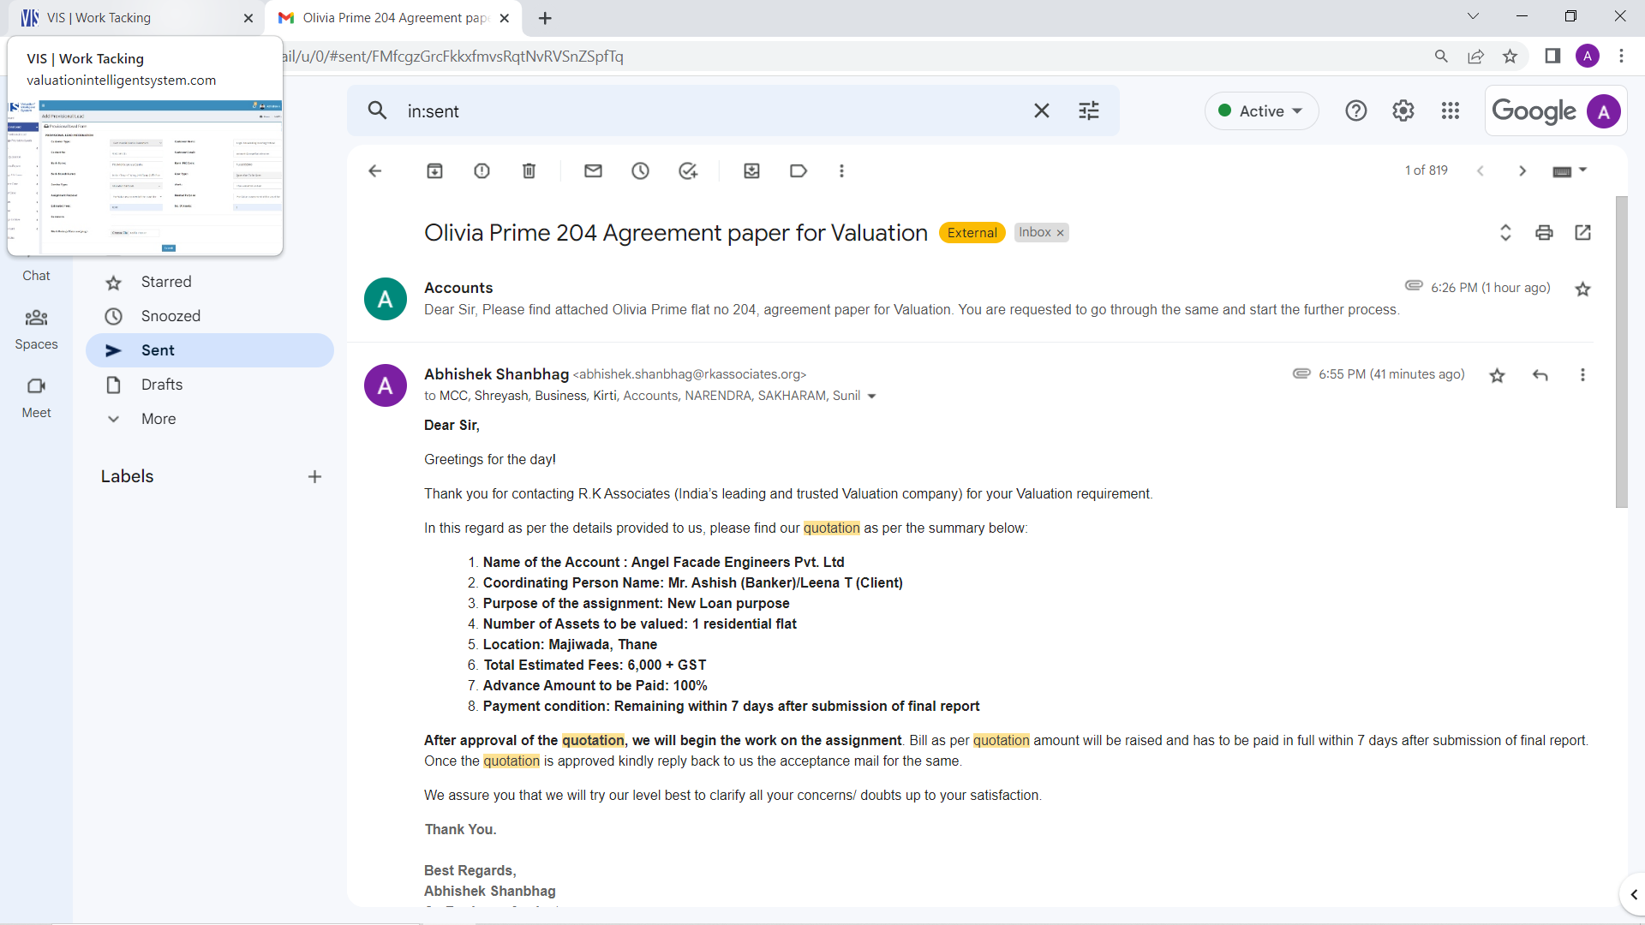Click the message list vertical scrollbar

[1621, 351]
